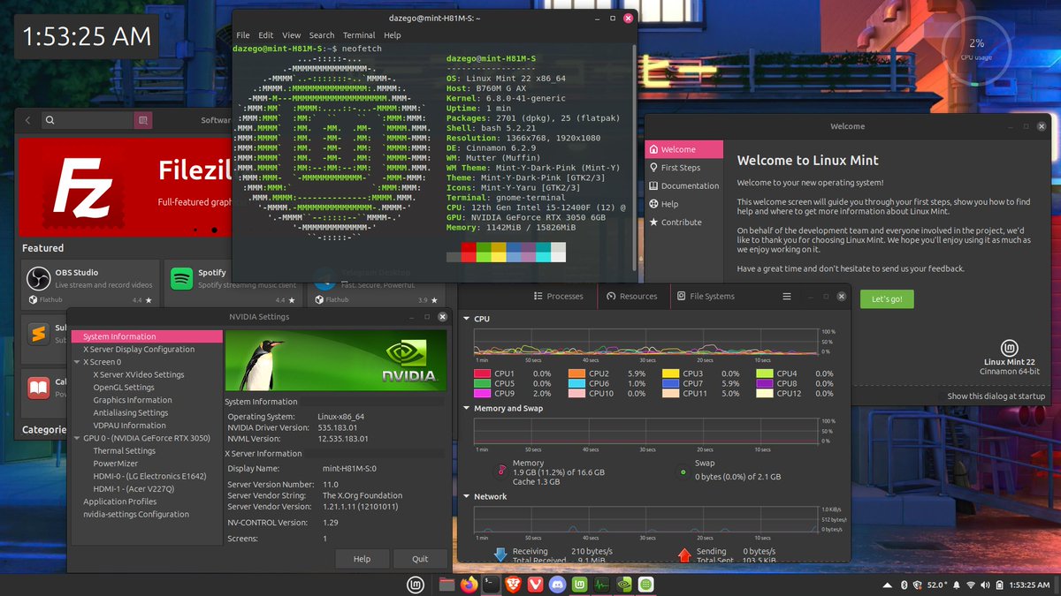Launch Files from the panel folder icon
The image size is (1061, 596).
pyautogui.click(x=447, y=585)
